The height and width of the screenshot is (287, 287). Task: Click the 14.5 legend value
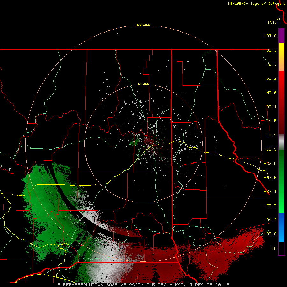pyautogui.click(x=271, y=121)
